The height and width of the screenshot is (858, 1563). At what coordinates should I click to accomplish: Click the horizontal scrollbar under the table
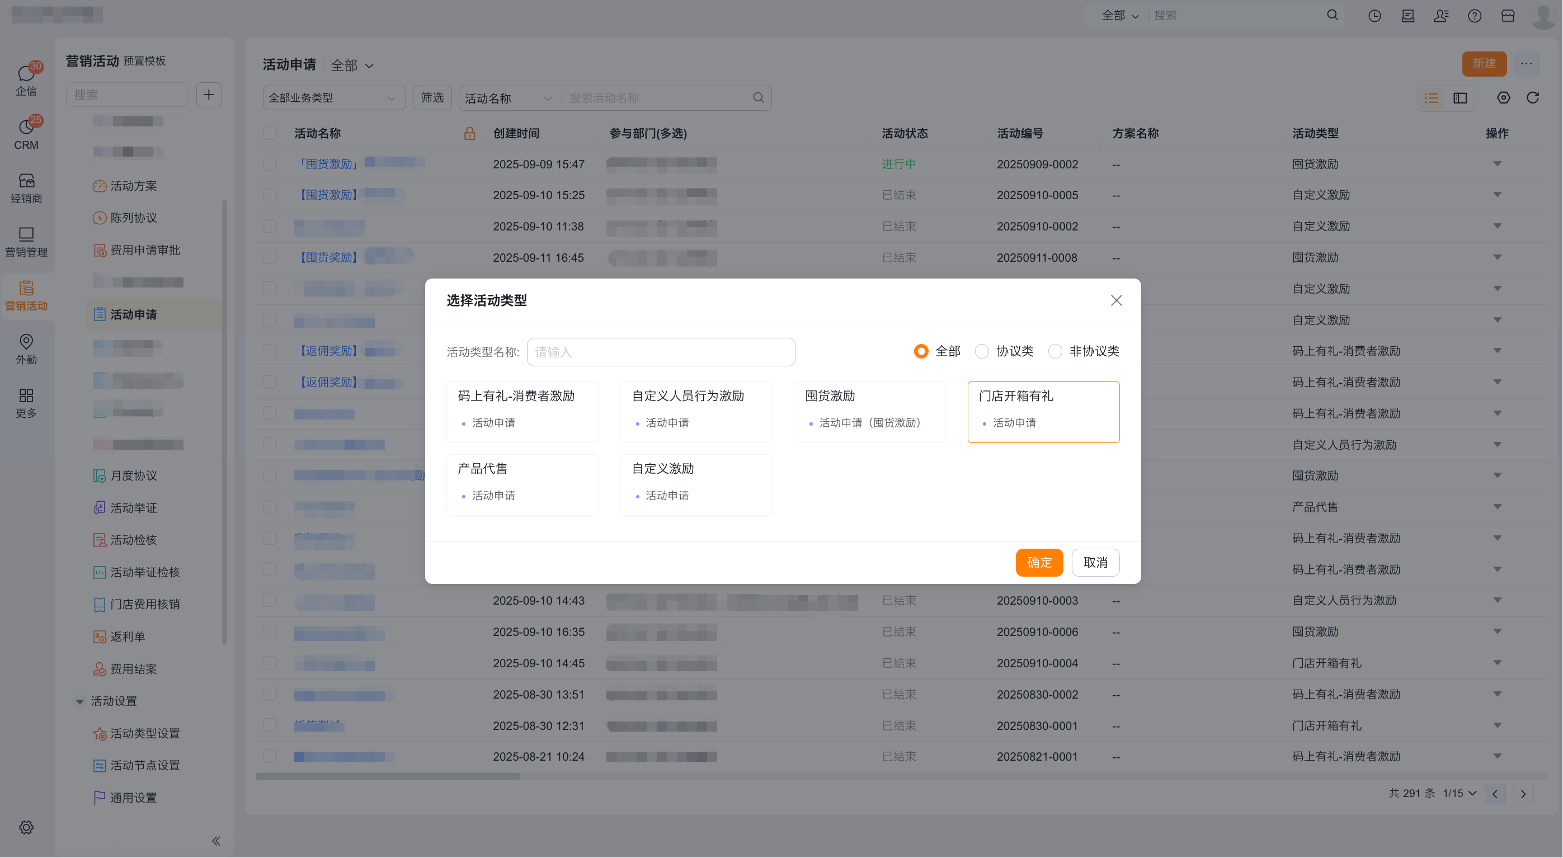click(388, 776)
